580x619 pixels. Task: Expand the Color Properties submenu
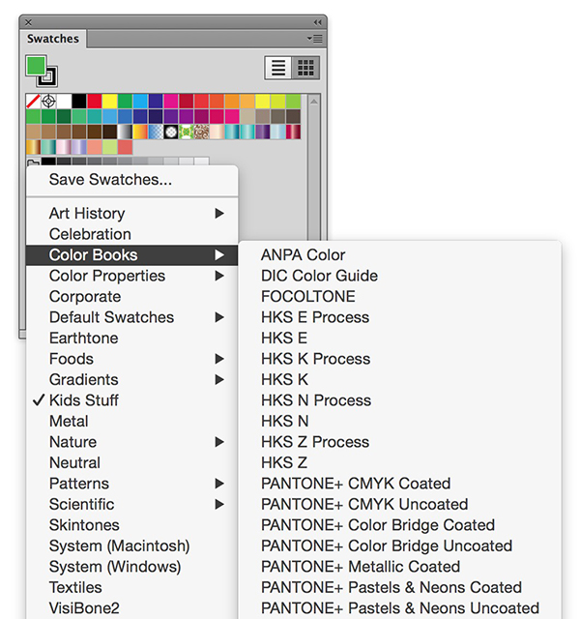tap(132, 276)
